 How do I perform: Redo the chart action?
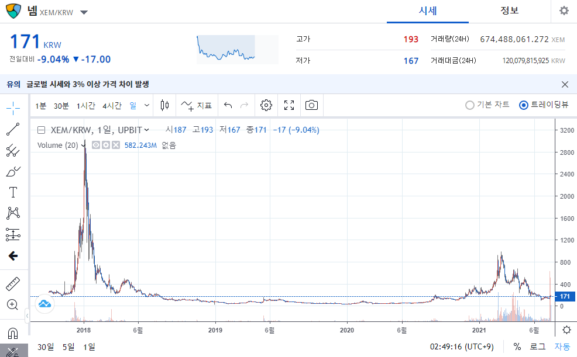pos(244,105)
